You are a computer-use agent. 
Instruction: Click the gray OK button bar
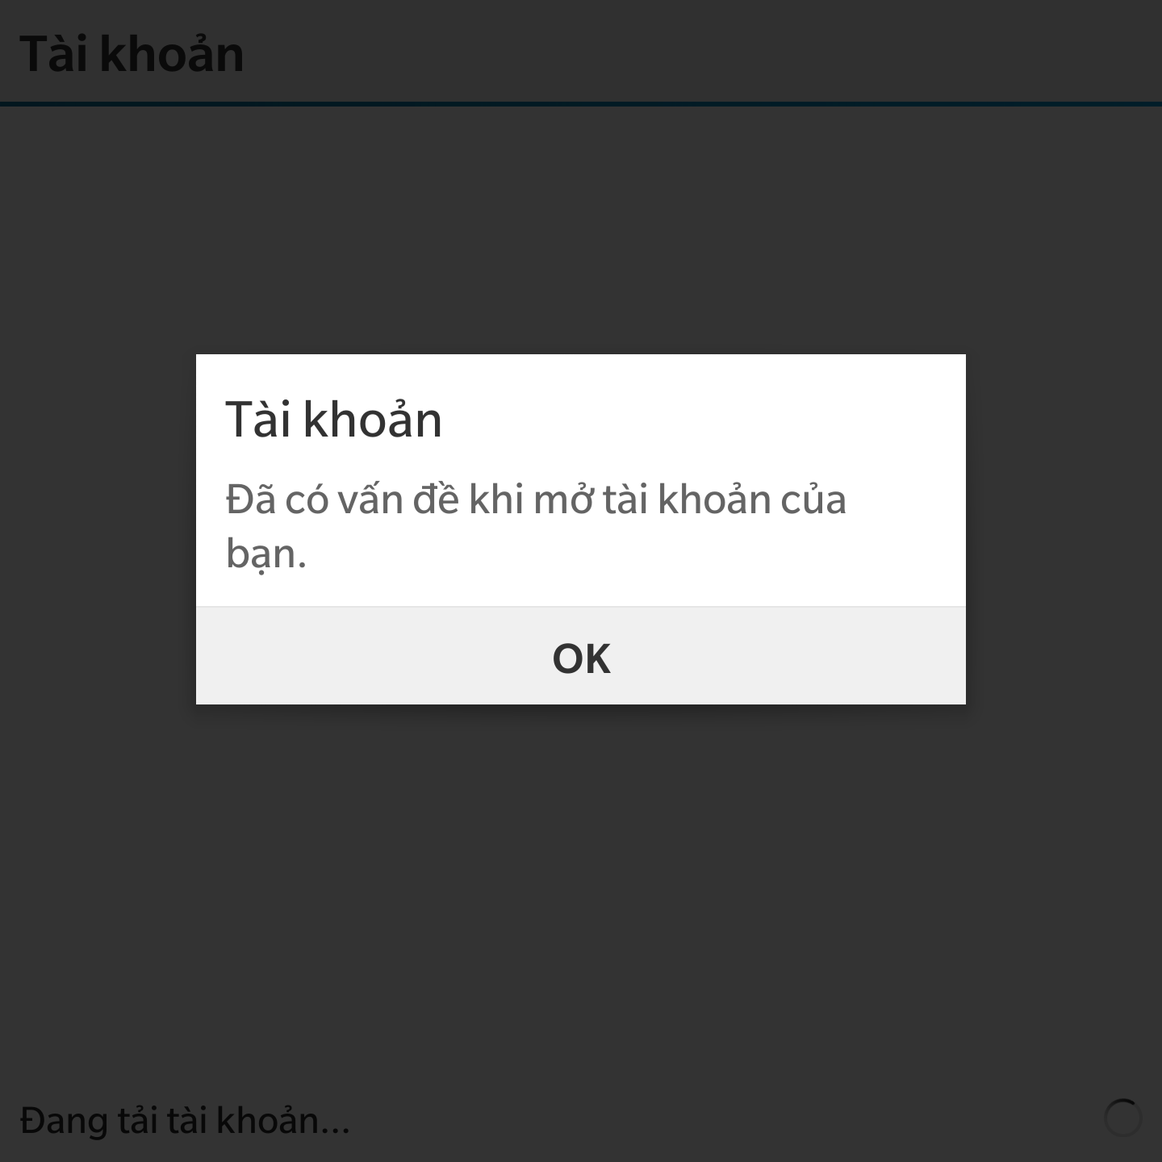point(581,656)
